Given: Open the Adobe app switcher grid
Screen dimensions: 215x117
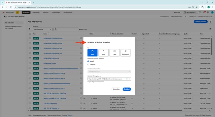Looking at the screenshot, I should click(208, 12).
